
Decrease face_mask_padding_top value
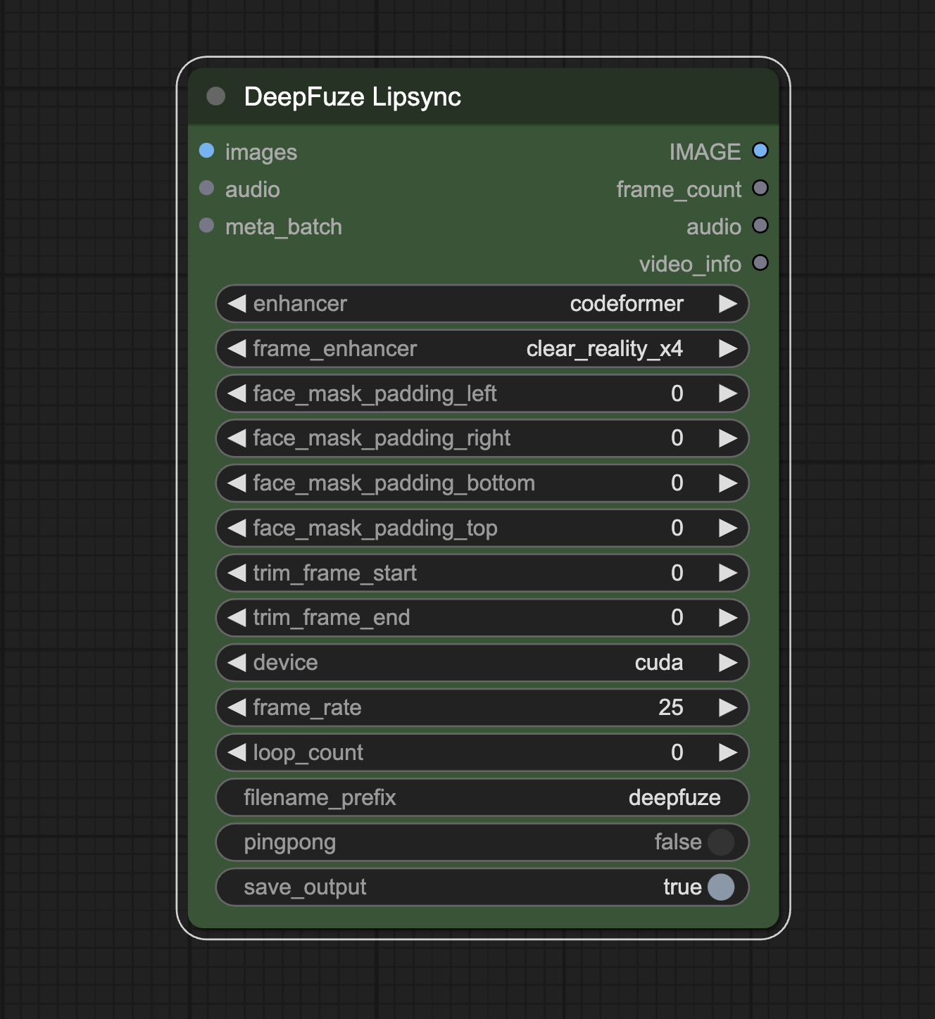pos(237,529)
